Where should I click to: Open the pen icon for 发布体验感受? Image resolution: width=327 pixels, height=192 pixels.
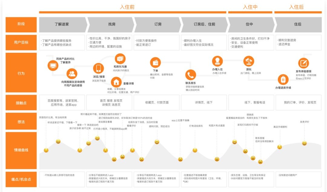tap(303, 63)
